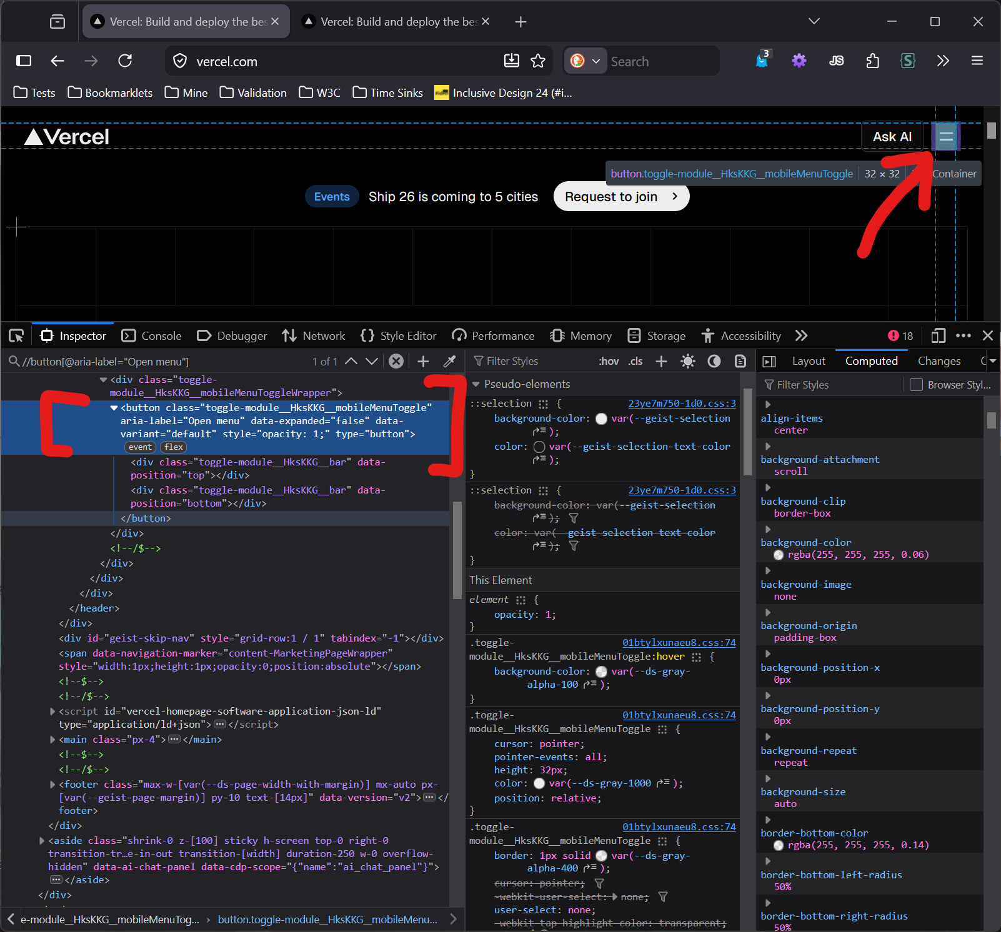Click the Ask AI button
The width and height of the screenshot is (1001, 932).
click(x=892, y=137)
